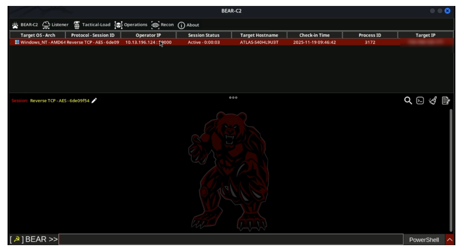Image resolution: width=464 pixels, height=250 pixels.
Task: Click the About info icon
Action: (x=181, y=25)
